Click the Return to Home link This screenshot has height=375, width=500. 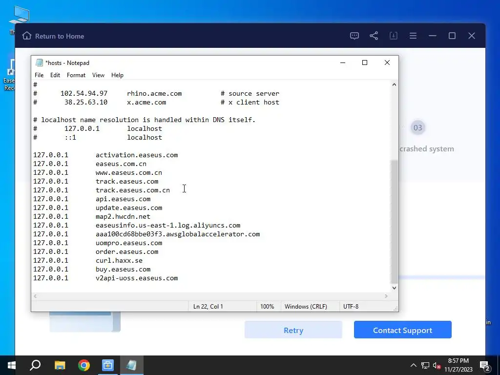(60, 36)
